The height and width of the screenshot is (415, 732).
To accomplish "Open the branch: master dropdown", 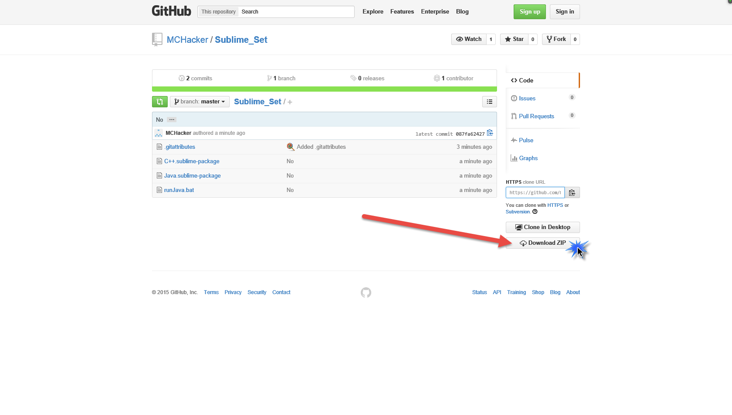I will tap(200, 102).
